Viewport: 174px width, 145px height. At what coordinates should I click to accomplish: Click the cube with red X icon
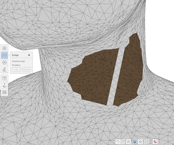[155, 142]
